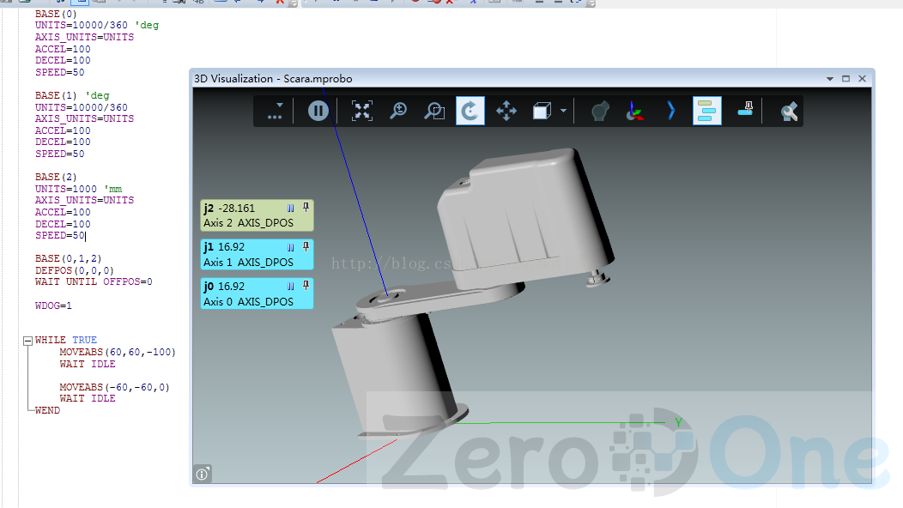903x508 pixels.
Task: Click the Axis 2 AXIS_DPOS text
Action: pyautogui.click(x=248, y=223)
